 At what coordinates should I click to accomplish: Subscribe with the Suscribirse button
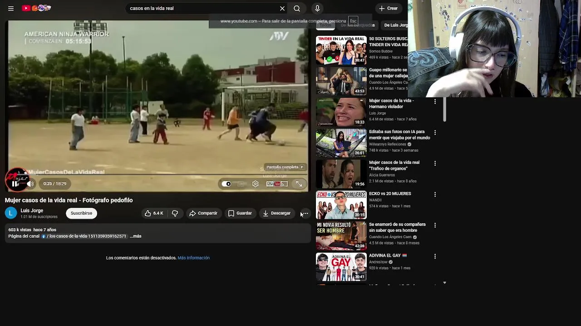(x=81, y=213)
